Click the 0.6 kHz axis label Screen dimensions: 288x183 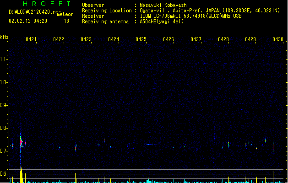(4, 174)
